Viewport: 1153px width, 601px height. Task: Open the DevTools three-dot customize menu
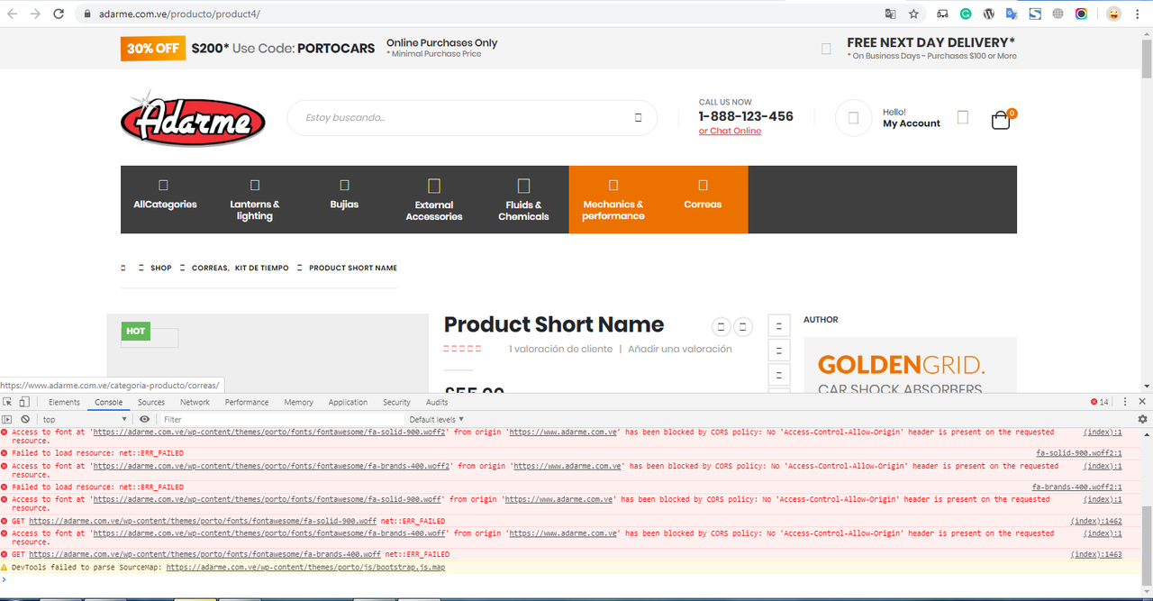pyautogui.click(x=1124, y=402)
